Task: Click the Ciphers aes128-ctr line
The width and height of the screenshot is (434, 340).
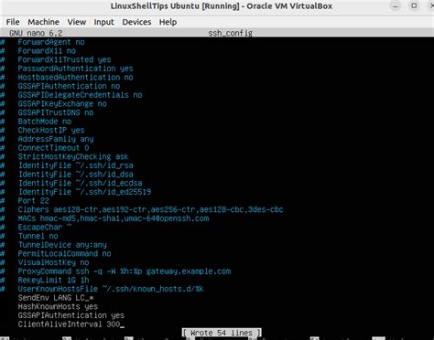Action: click(x=150, y=210)
